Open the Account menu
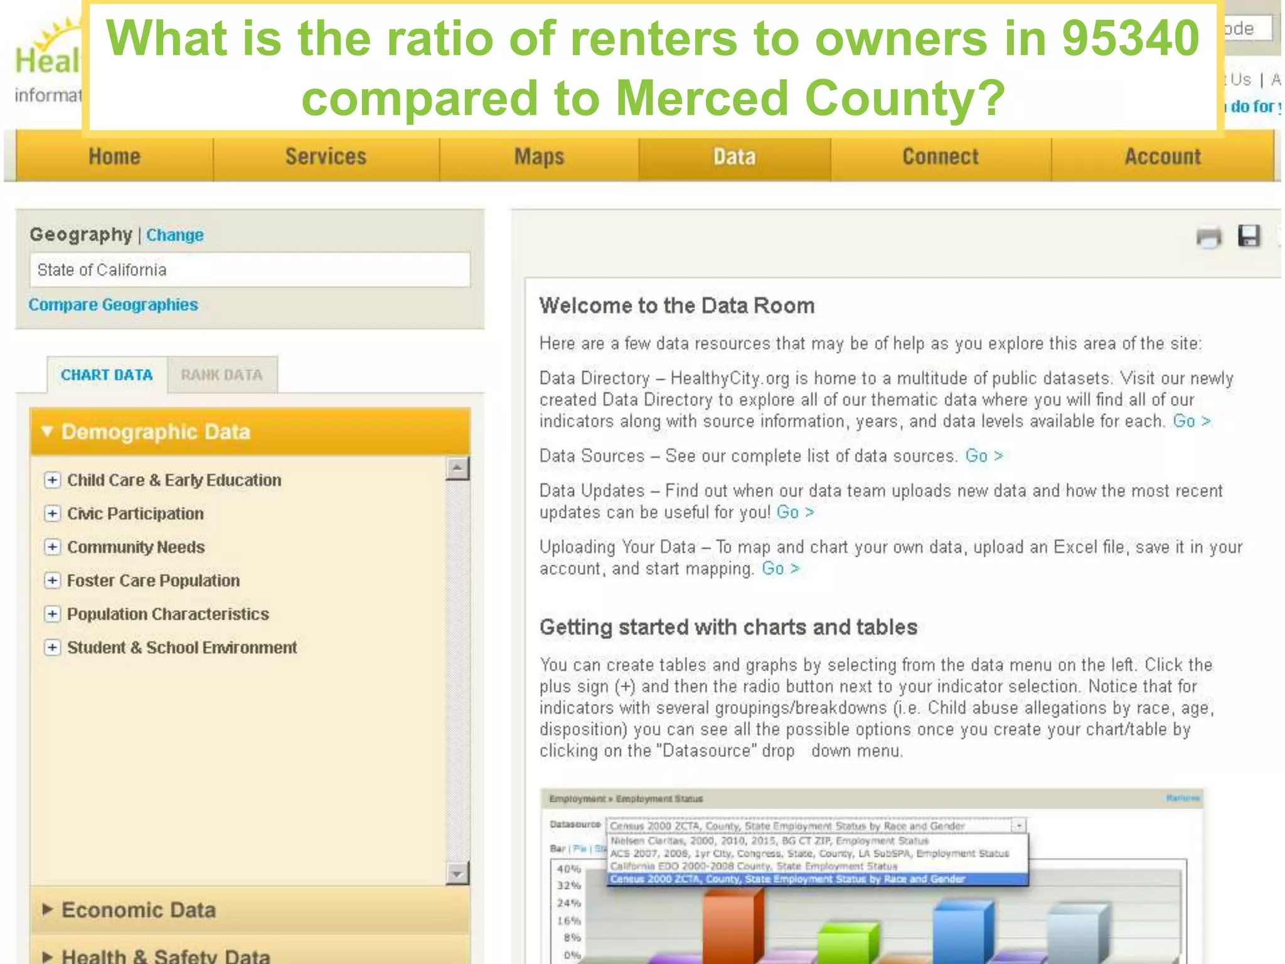 (1163, 156)
